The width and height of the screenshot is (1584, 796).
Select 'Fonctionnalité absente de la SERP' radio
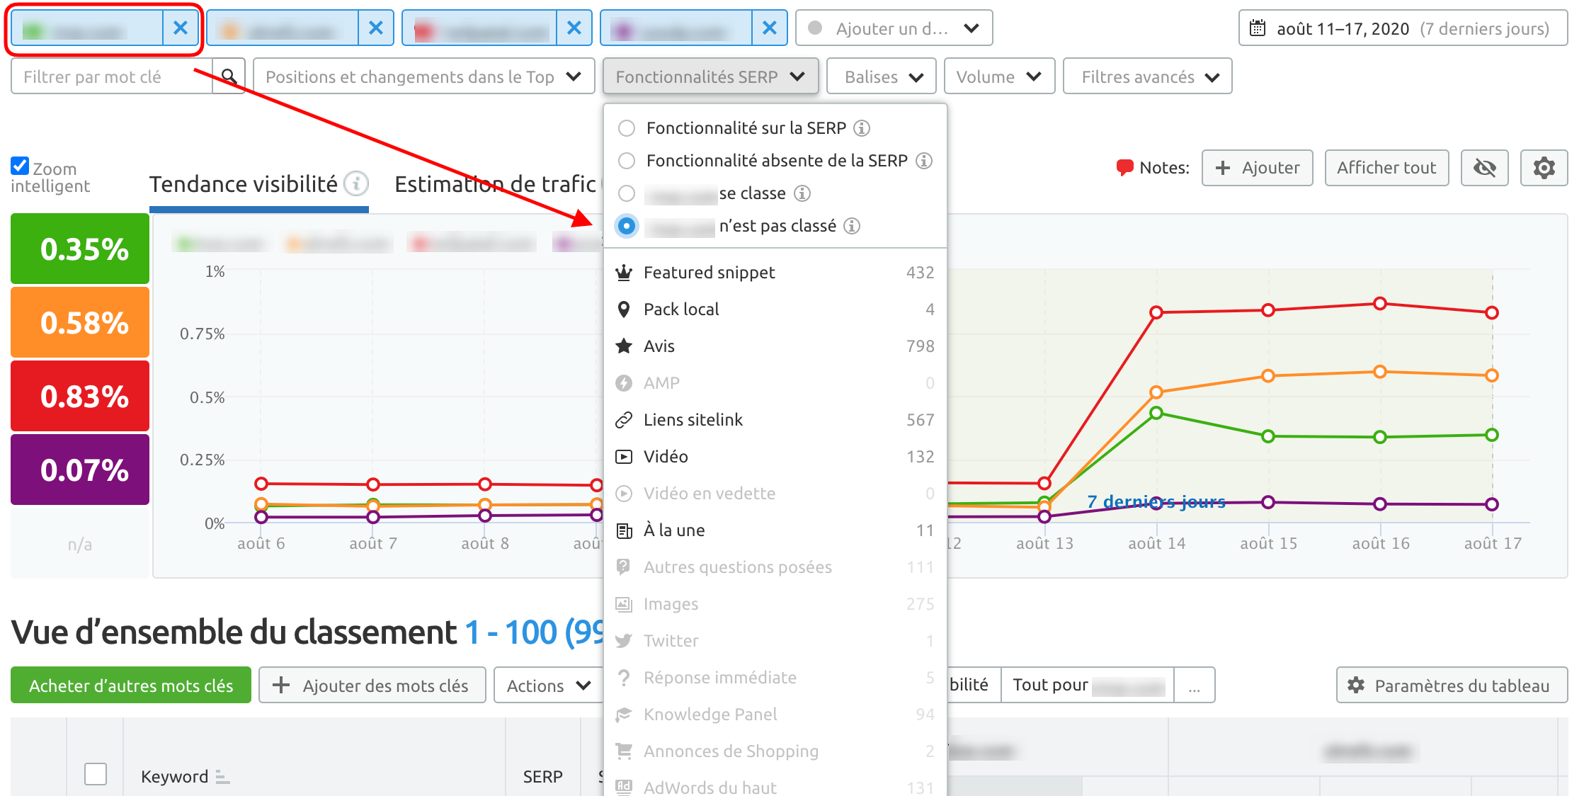[627, 161]
